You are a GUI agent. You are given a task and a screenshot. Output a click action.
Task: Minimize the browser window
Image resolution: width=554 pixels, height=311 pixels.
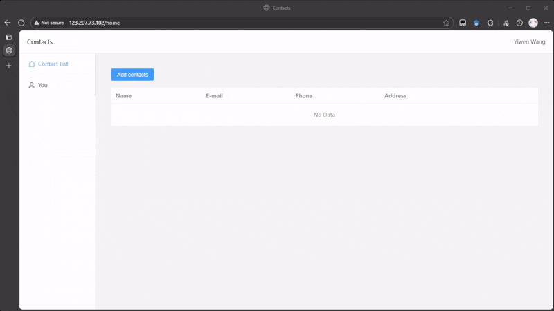(510, 8)
